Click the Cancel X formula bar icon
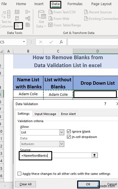The image size is (118, 189). click(x=41, y=42)
